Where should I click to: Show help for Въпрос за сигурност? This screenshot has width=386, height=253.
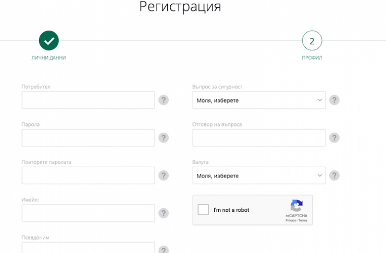click(334, 100)
